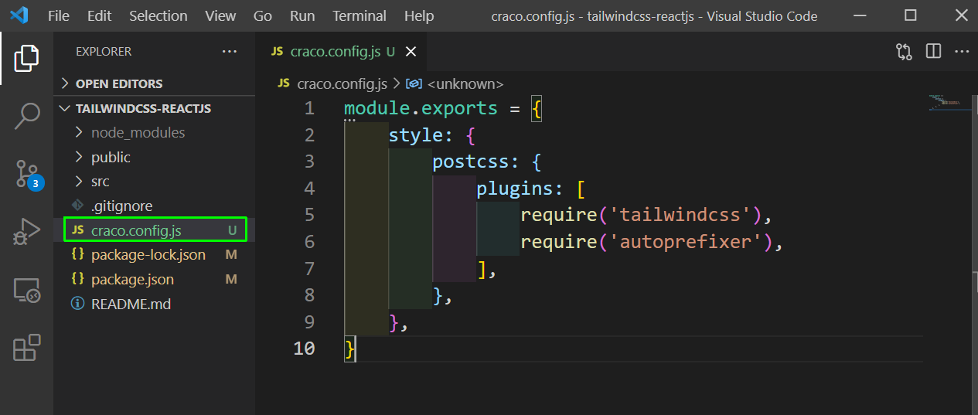
Task: Click line number 10 in the gutter
Action: click(x=305, y=349)
